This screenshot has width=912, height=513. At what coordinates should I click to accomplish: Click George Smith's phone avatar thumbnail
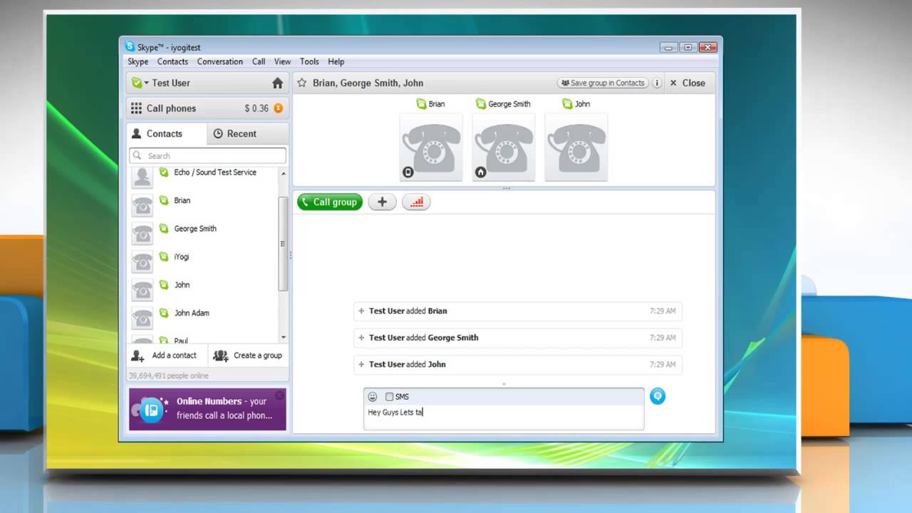504,147
